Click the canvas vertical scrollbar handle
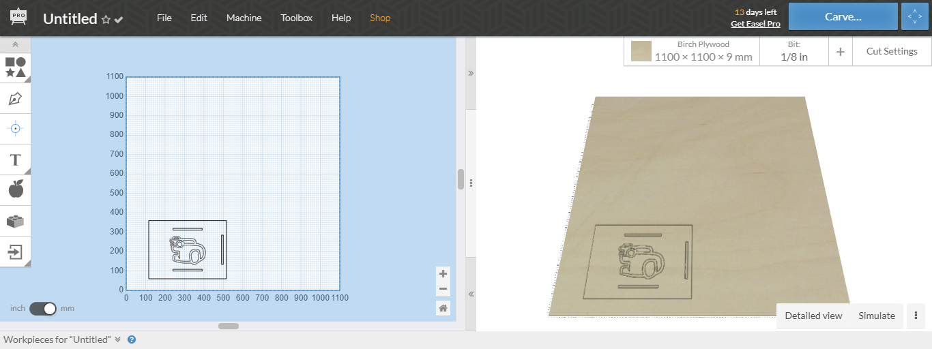 pos(461,179)
